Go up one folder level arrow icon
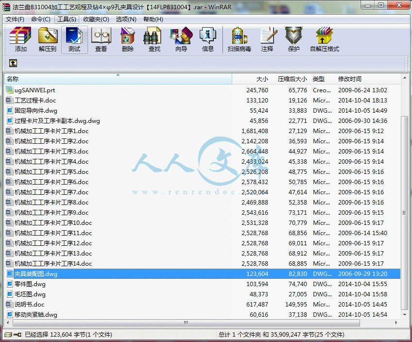 pyautogui.click(x=13, y=63)
